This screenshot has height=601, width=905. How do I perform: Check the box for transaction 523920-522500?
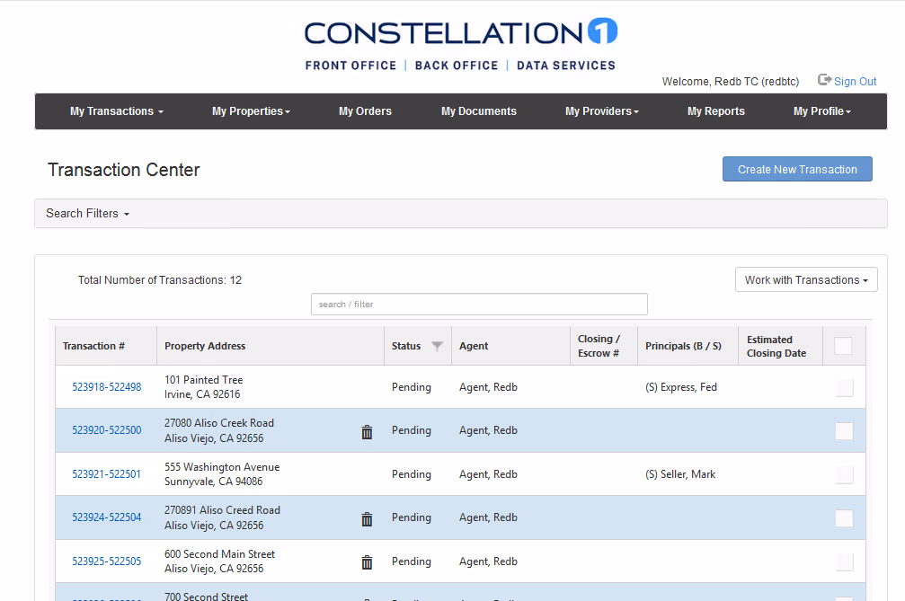tap(845, 431)
